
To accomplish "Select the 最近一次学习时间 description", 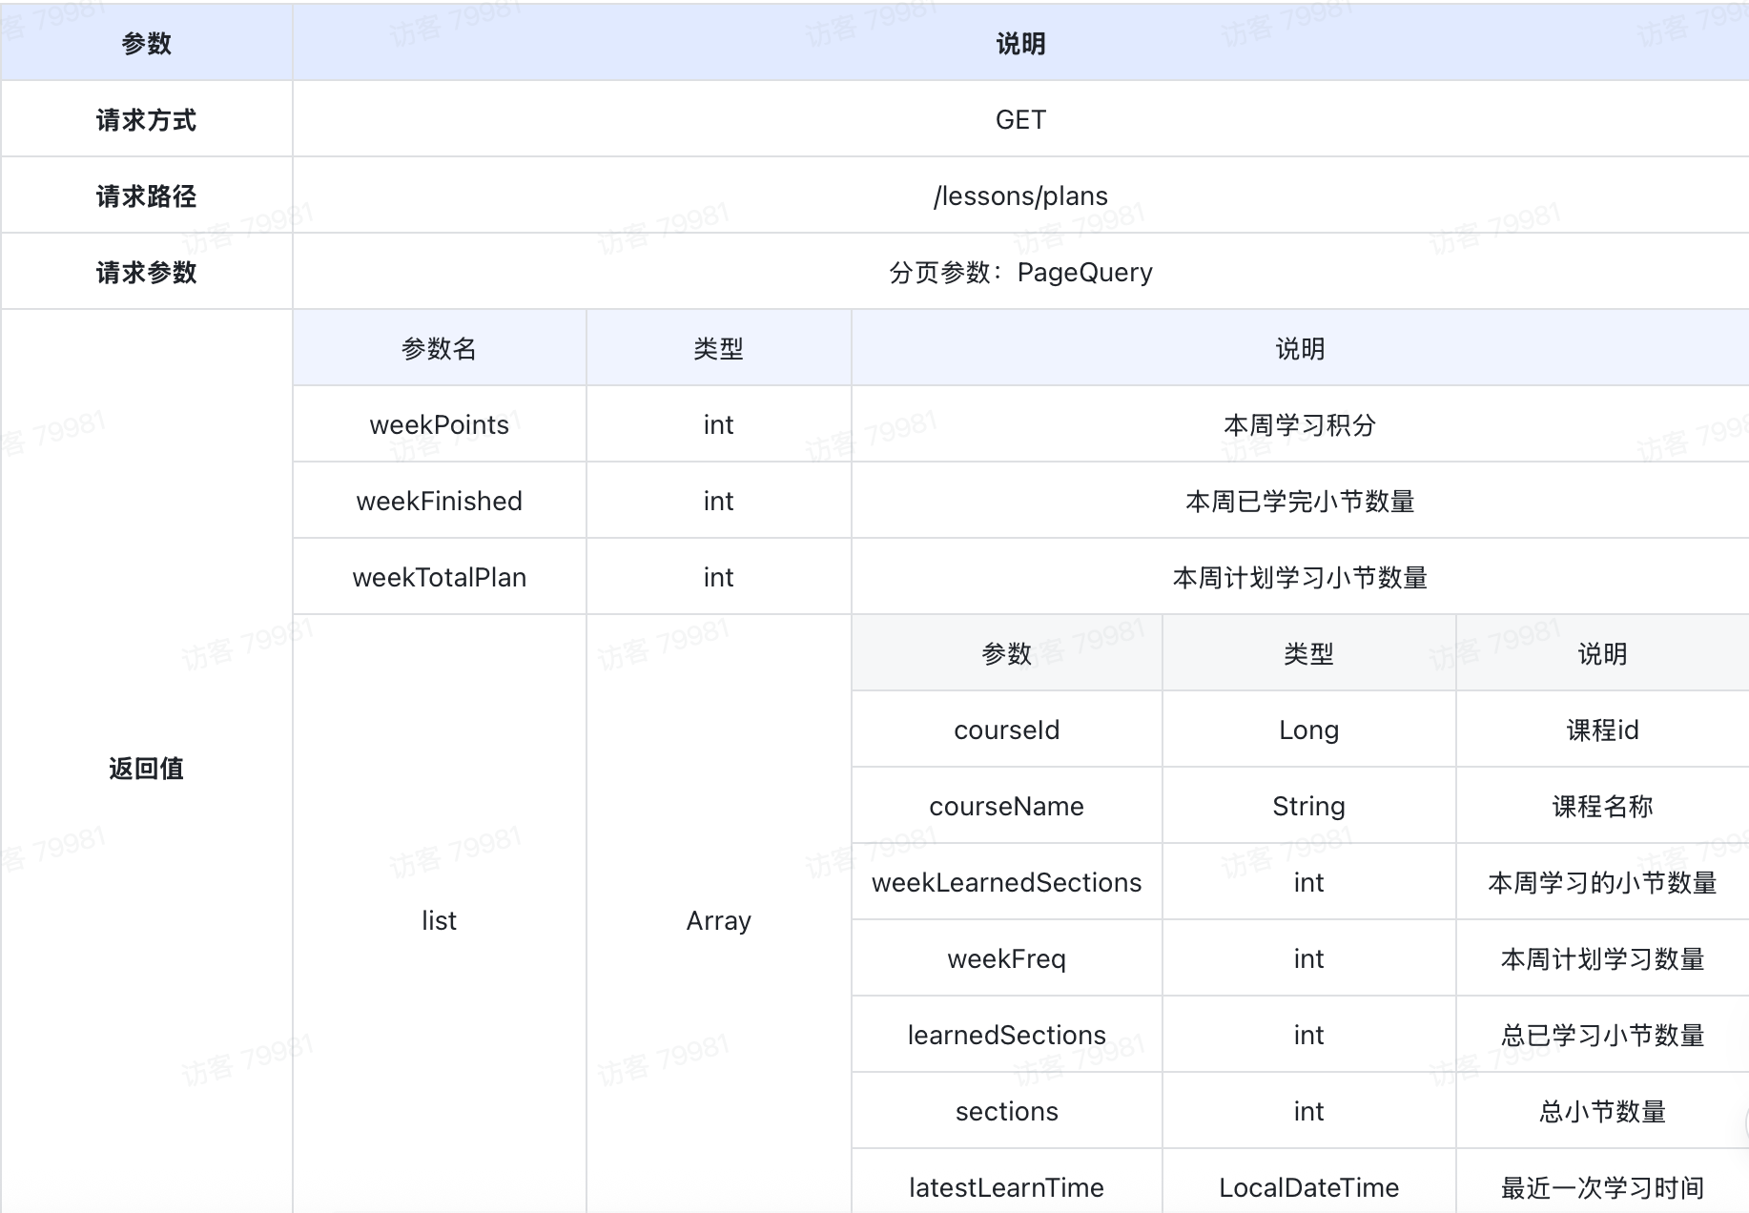I will [x=1602, y=1188].
